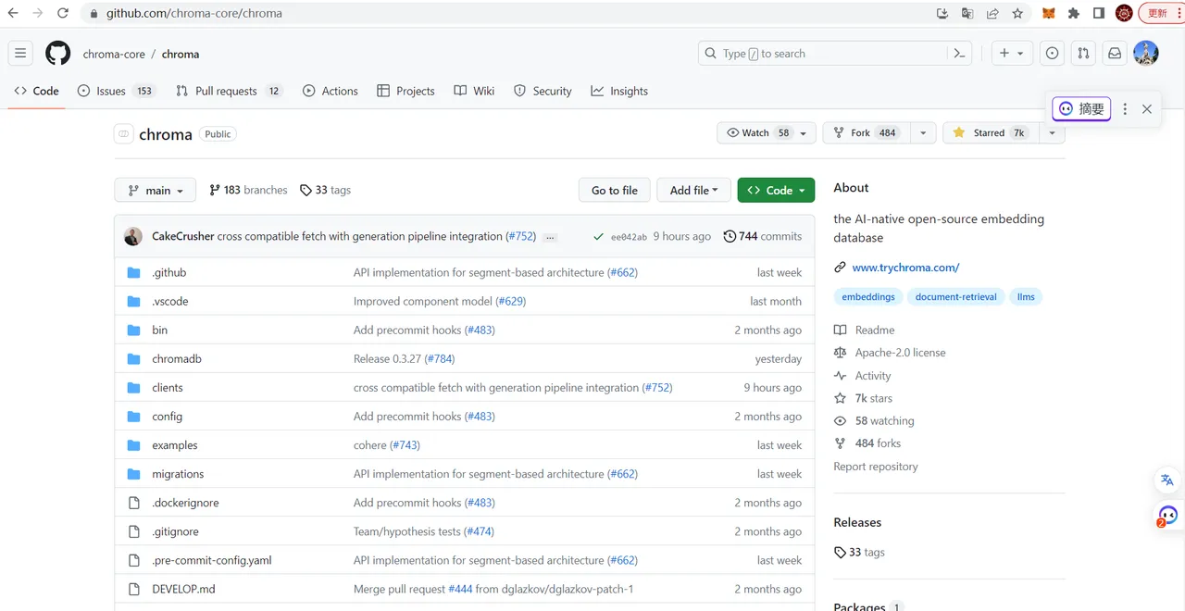Open the Activity link in About
This screenshot has height=611, width=1185.
(863, 376)
